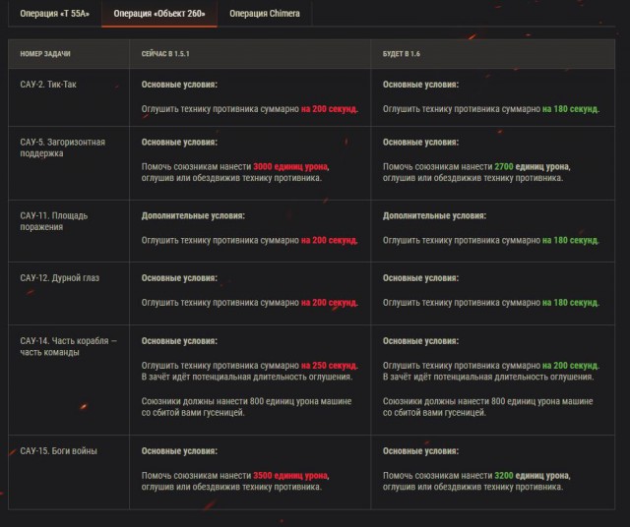The width and height of the screenshot is (630, 527).
Task: Click red 'на 250 секунд' in САУ-14 row
Action: point(330,366)
